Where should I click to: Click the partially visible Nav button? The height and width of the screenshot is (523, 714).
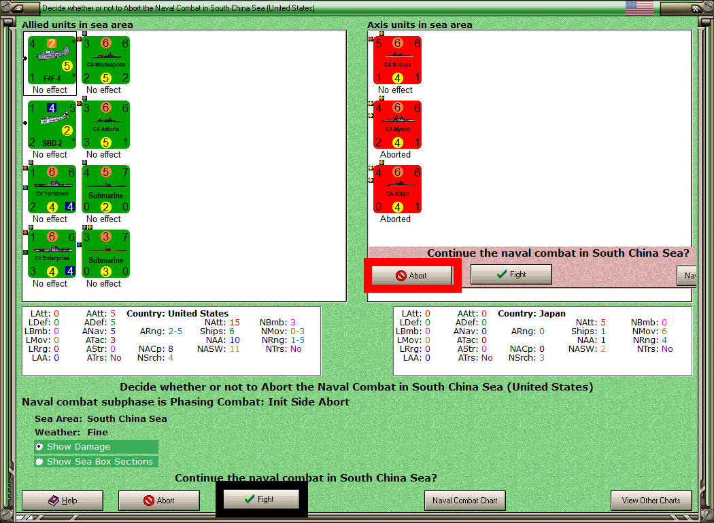[x=687, y=276]
